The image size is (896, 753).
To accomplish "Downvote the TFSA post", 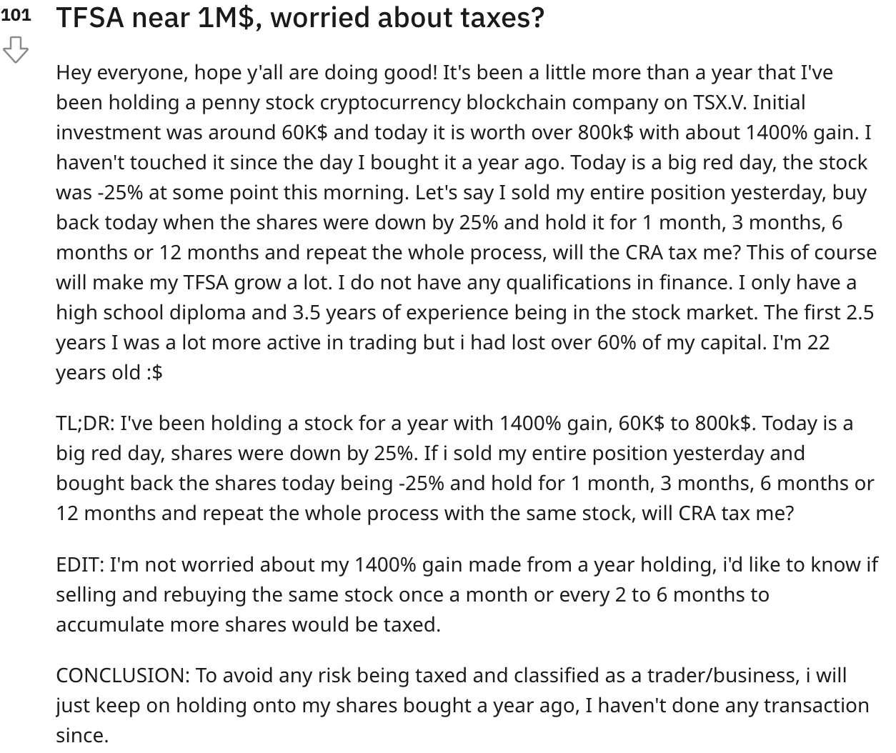I will pyautogui.click(x=16, y=50).
